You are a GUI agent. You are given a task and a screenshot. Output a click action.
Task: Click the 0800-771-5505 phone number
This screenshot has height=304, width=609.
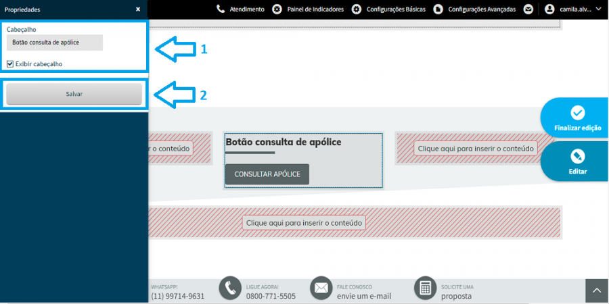click(271, 297)
